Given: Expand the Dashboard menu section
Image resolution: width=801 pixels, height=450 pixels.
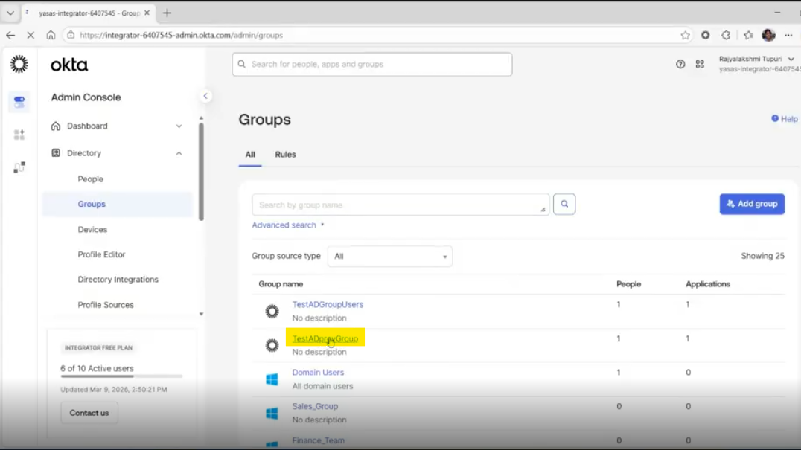Looking at the screenshot, I should [179, 126].
